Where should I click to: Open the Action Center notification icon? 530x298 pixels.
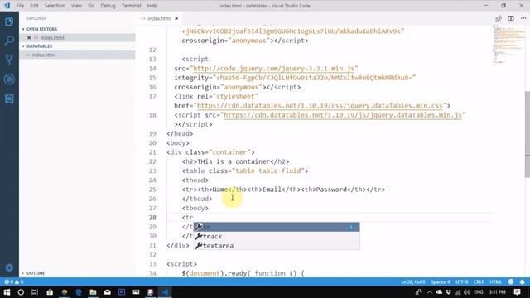(x=517, y=292)
